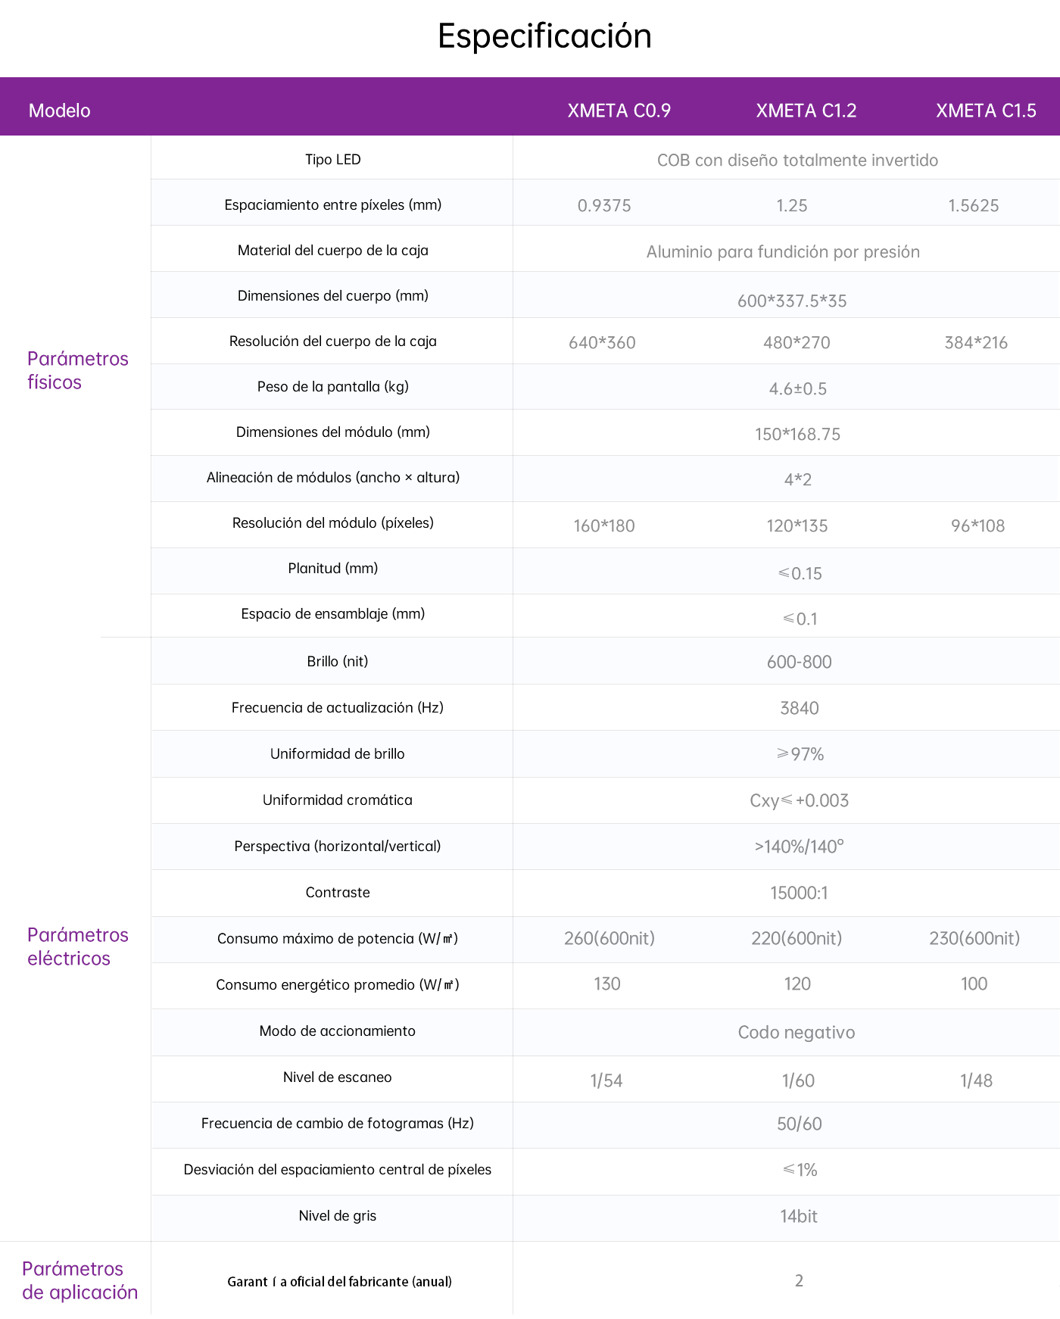Select the 14bit gray level value
This screenshot has width=1060, height=1319.
point(799,1217)
